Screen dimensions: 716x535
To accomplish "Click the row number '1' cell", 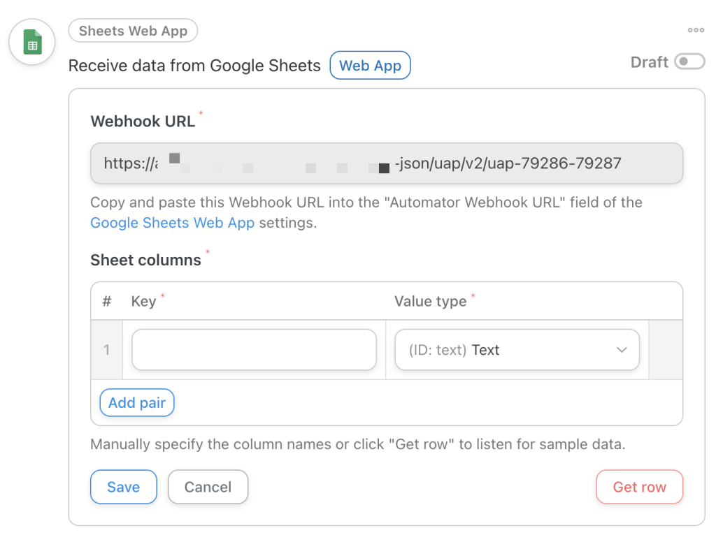I will (106, 349).
